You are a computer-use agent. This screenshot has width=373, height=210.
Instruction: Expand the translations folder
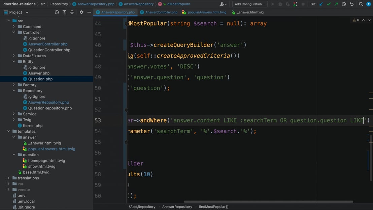[9, 178]
